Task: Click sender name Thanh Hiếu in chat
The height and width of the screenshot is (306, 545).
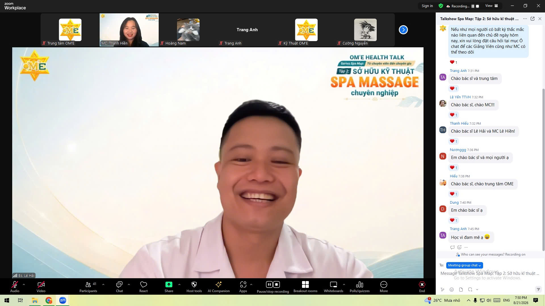Action: [459, 123]
